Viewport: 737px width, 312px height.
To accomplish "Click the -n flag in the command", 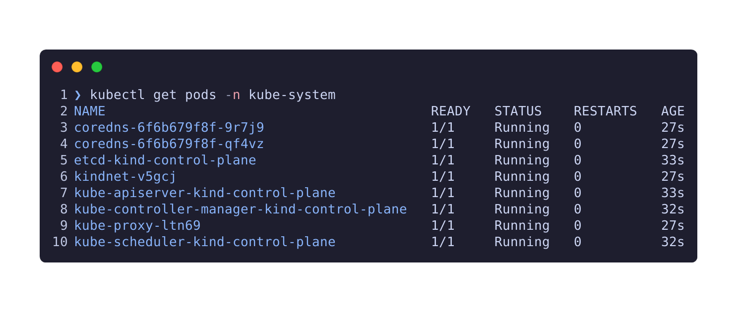I will [x=232, y=95].
